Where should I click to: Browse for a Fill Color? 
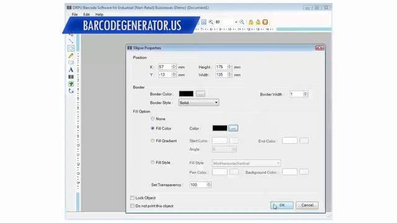(x=233, y=128)
